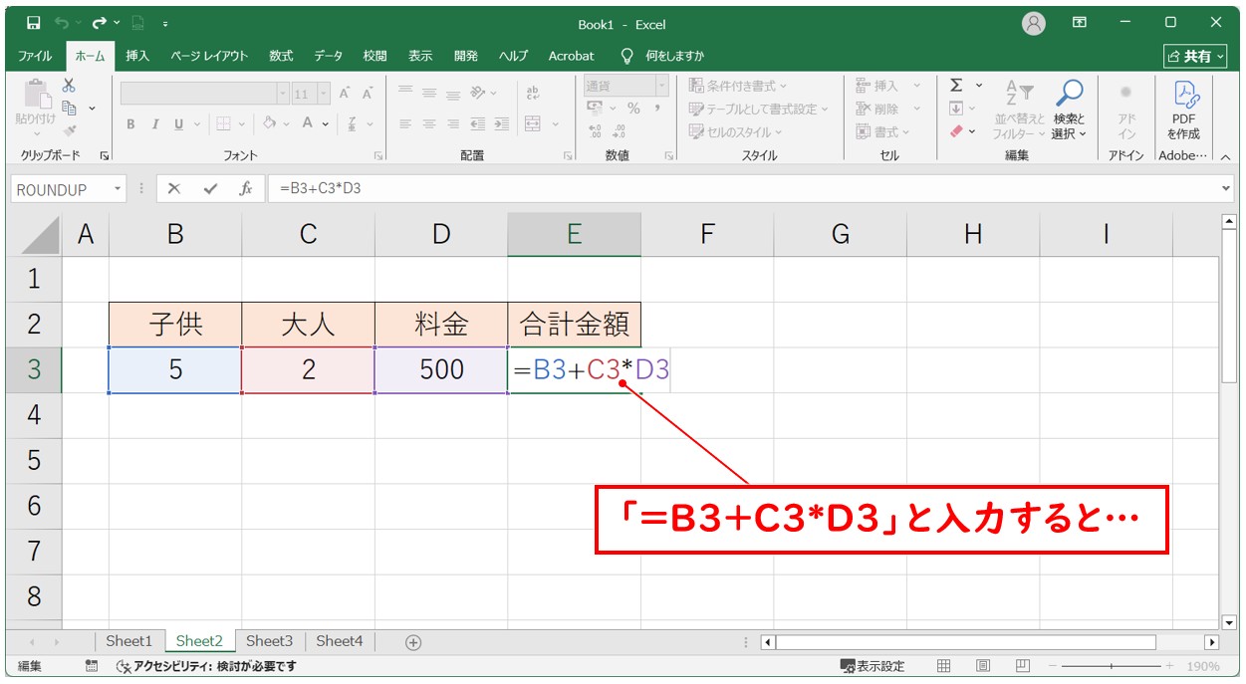Undo the last action
This screenshot has width=1246, height=684.
click(62, 23)
